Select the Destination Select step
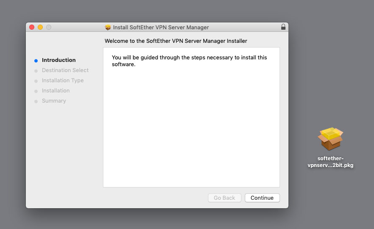The image size is (374, 229). (x=65, y=70)
